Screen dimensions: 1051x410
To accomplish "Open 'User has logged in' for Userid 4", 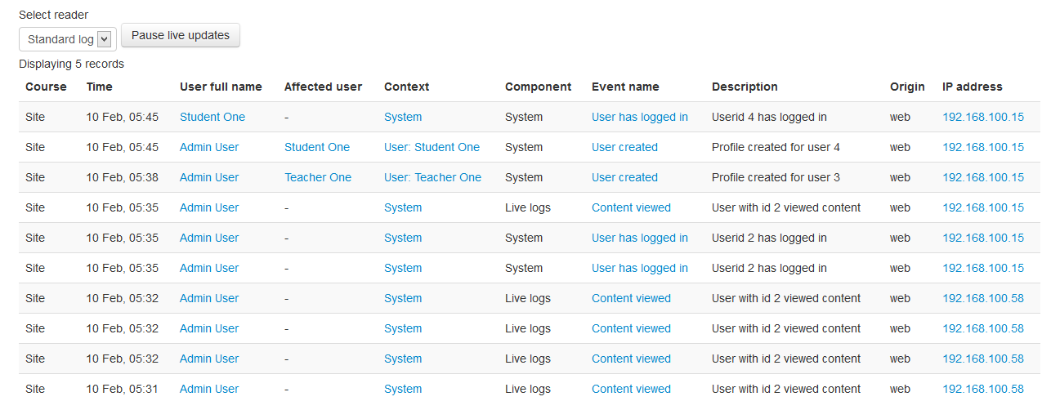I will [639, 117].
